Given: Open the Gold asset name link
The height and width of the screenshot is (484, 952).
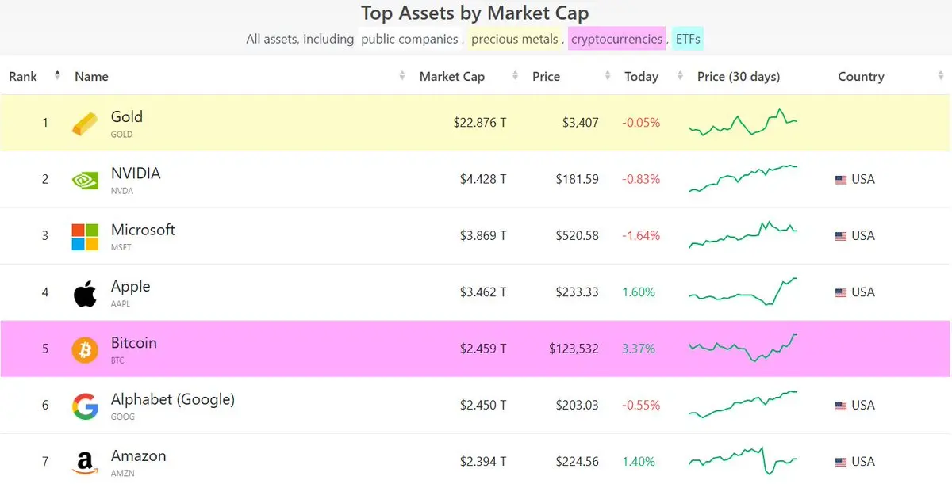Looking at the screenshot, I should (x=127, y=116).
